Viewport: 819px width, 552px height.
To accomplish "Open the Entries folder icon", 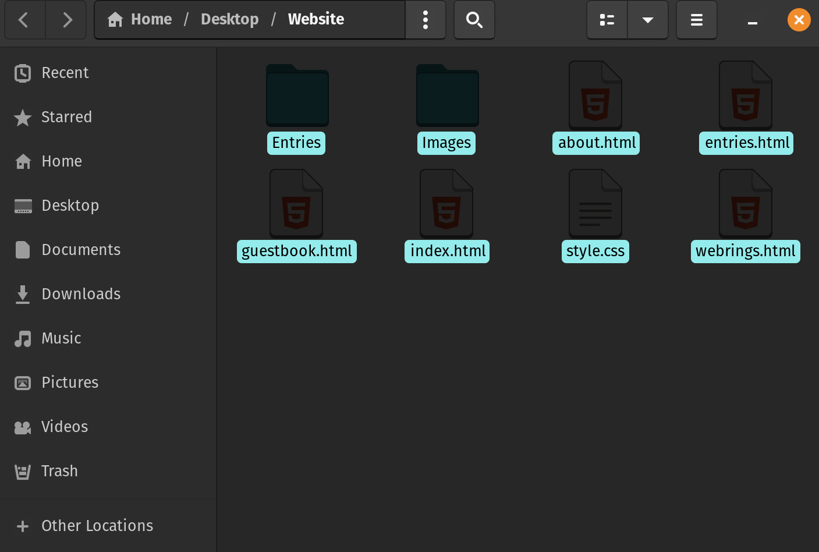I will pos(297,96).
